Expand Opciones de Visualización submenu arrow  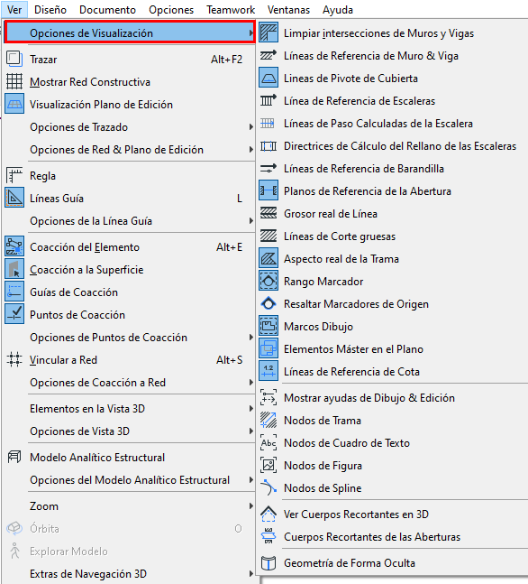point(251,32)
